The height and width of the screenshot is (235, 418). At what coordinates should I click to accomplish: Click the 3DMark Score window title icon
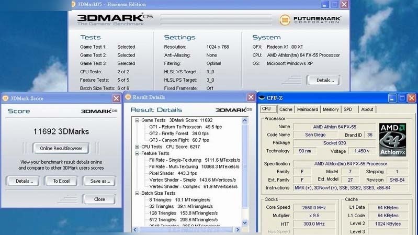point(5,98)
